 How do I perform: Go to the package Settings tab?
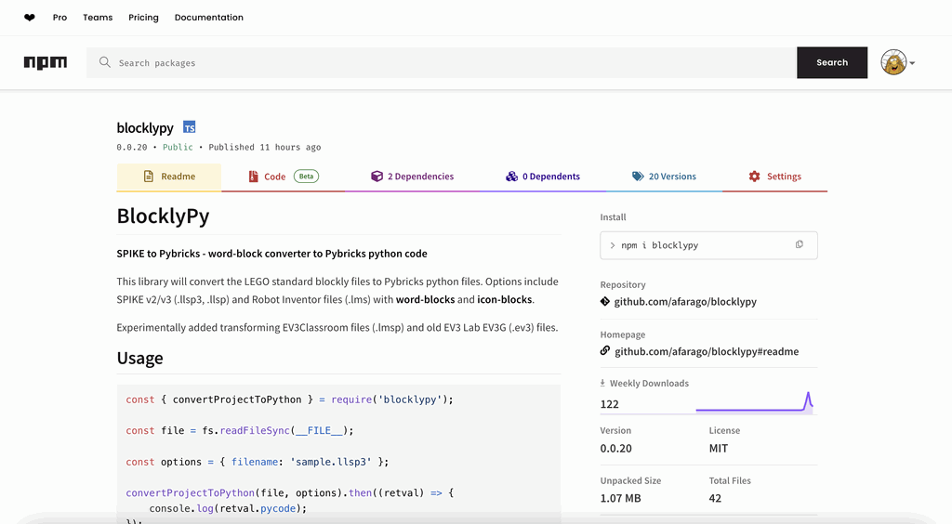[774, 177]
